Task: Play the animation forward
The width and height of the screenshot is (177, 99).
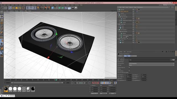Action: click(x=81, y=83)
